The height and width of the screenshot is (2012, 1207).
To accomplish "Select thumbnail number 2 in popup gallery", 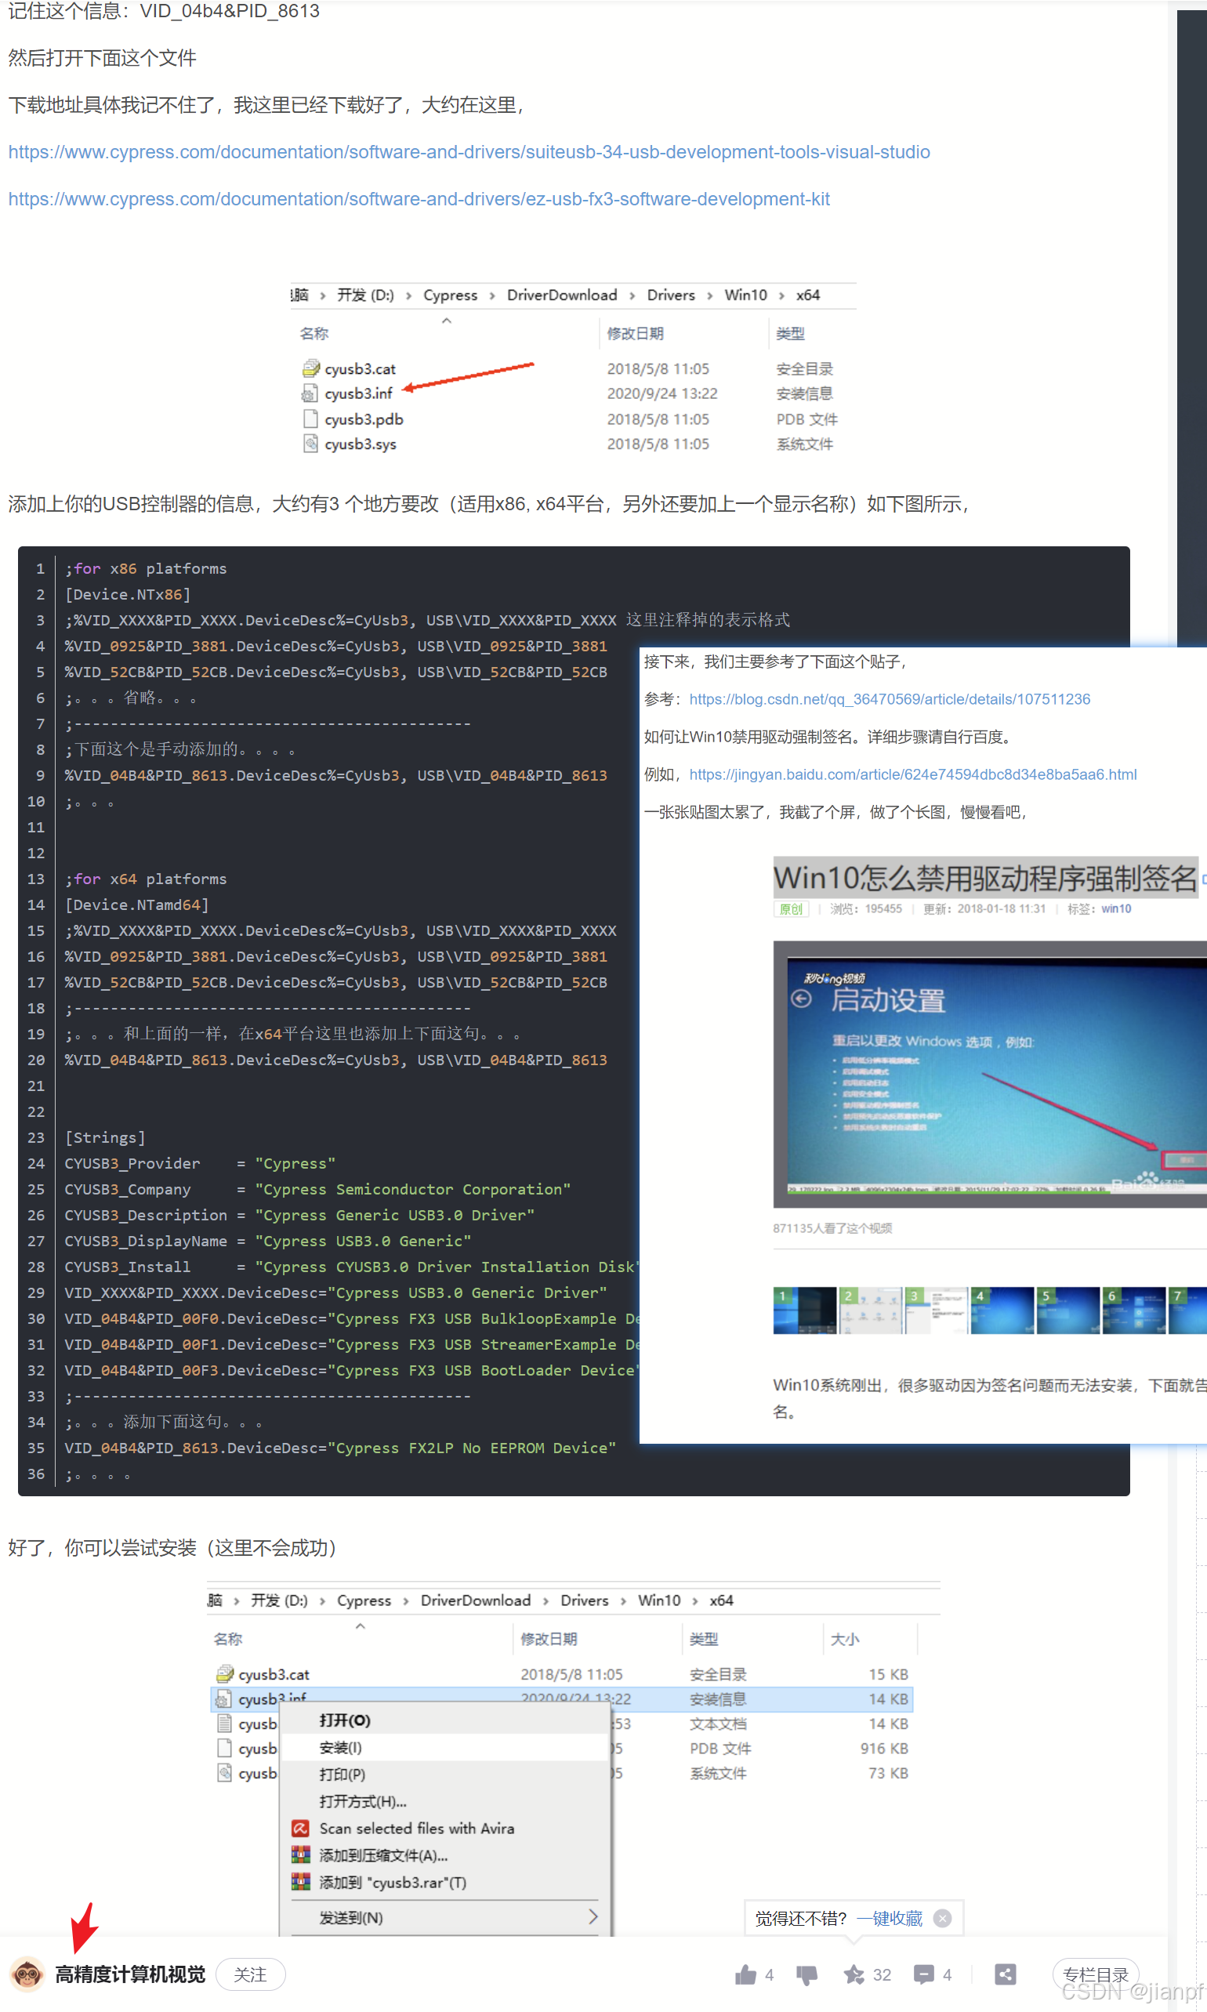I will click(x=870, y=1311).
